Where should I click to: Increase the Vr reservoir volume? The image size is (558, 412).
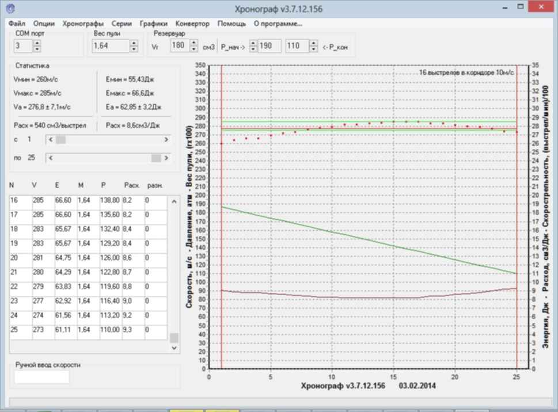click(193, 43)
